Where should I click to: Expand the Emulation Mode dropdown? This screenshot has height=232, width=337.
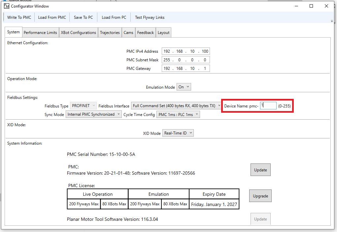(x=184, y=87)
